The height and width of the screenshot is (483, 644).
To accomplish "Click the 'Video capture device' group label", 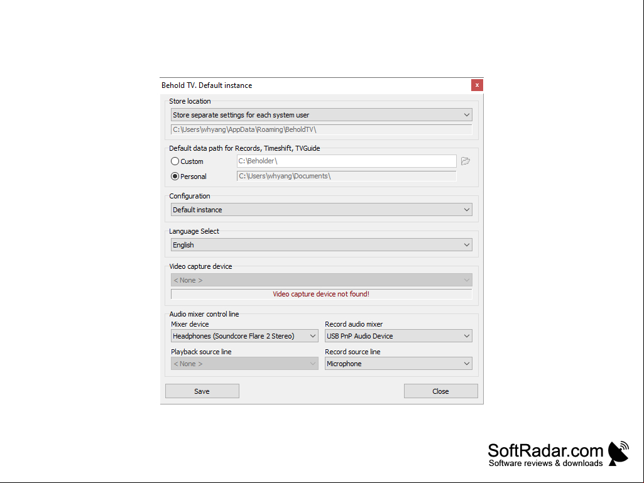I will [x=200, y=266].
